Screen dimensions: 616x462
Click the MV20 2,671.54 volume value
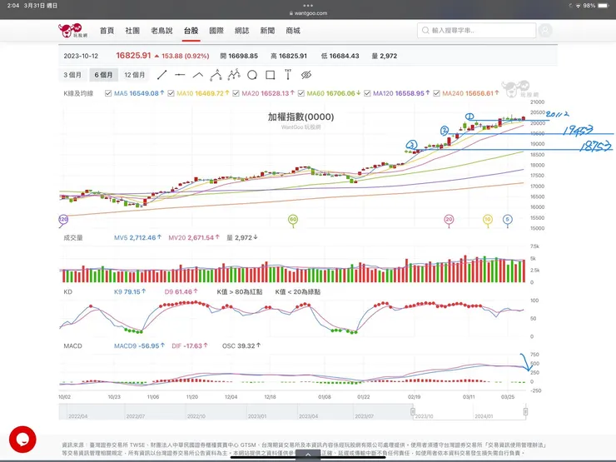click(x=194, y=238)
